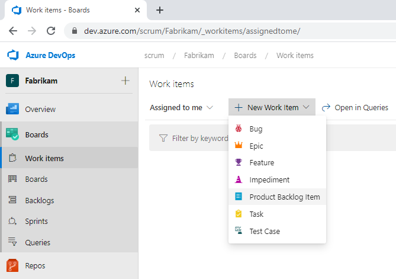Click the New Work Item button
Screen dimensions: 396x279
pos(272,107)
